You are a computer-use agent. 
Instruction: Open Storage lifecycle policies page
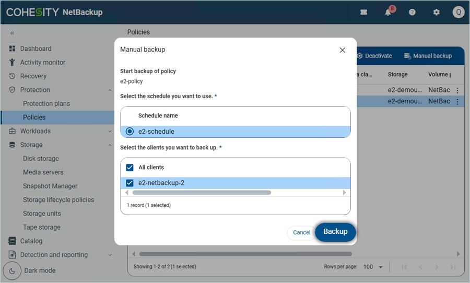pyautogui.click(x=58, y=199)
